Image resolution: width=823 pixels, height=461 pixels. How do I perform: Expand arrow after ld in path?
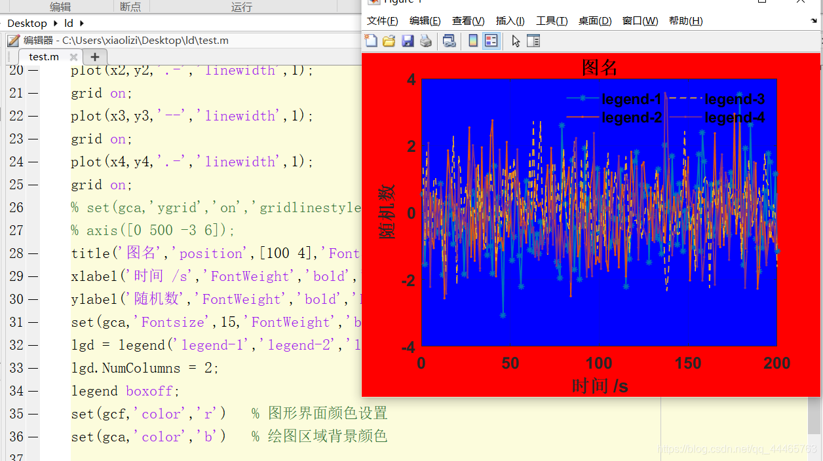(x=82, y=23)
